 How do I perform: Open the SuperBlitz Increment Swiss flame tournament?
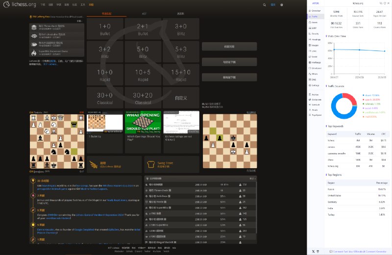(57, 52)
